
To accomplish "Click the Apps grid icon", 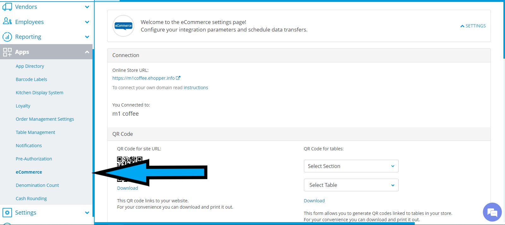I will coord(7,52).
